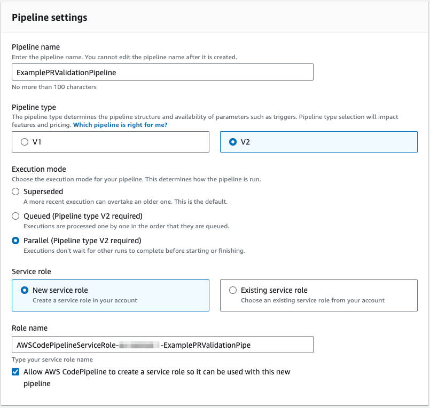Viewport: 430px width, 408px height.
Task: Choose the Existing service role option
Action: point(232,290)
